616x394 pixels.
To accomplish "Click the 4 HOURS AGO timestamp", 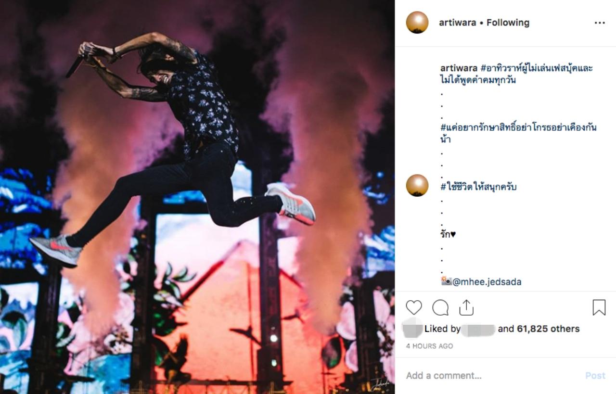I will tap(429, 346).
